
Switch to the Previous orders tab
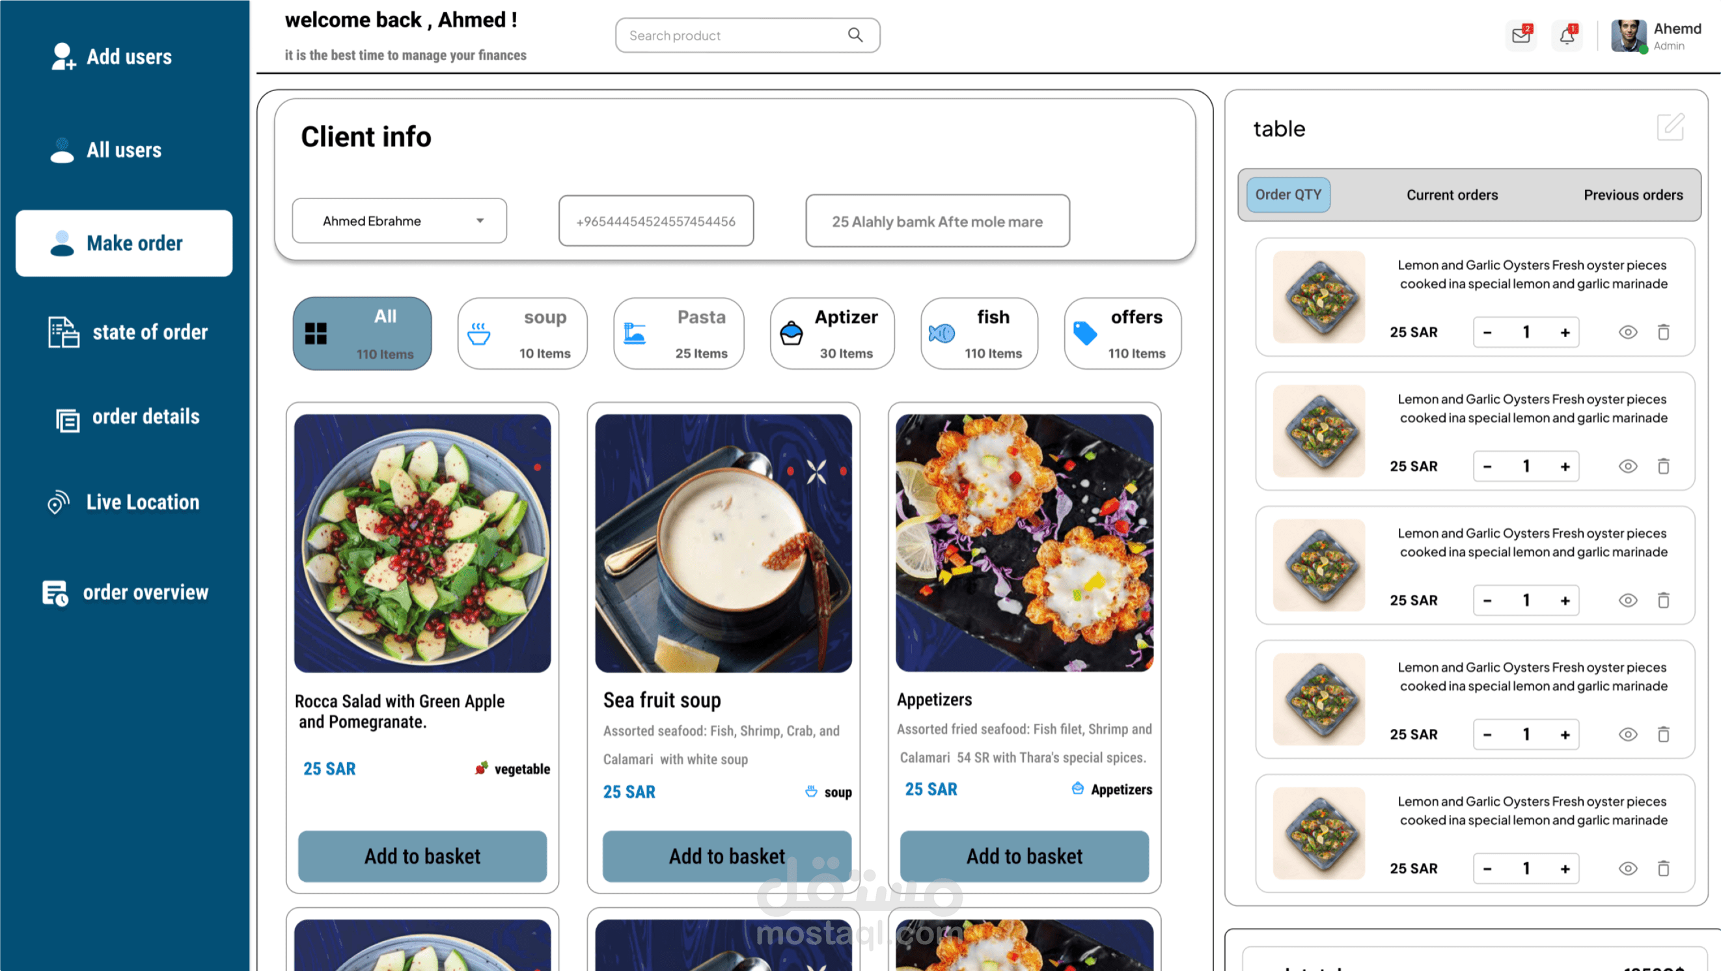coord(1633,195)
